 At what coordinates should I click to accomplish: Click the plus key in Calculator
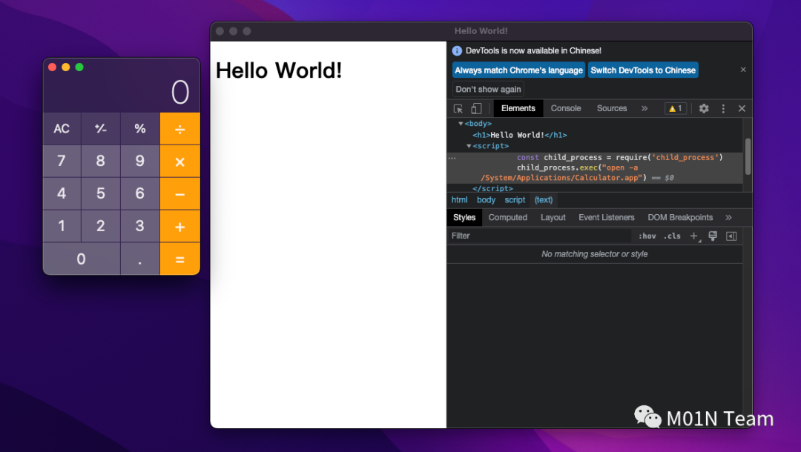coord(179,226)
